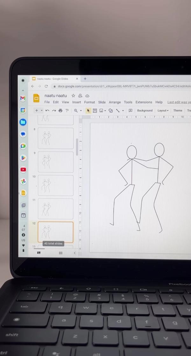Open the Insert menu
The image size is (191, 356).
(x=76, y=102)
